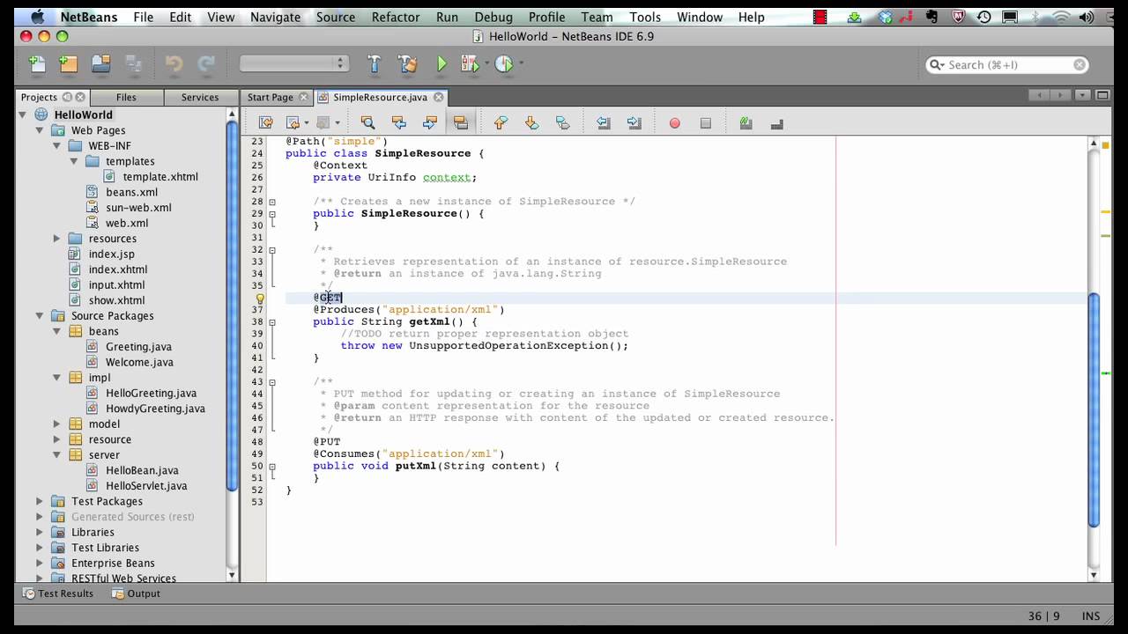
Task: Click Find Previous Occurrence icon
Action: (398, 123)
